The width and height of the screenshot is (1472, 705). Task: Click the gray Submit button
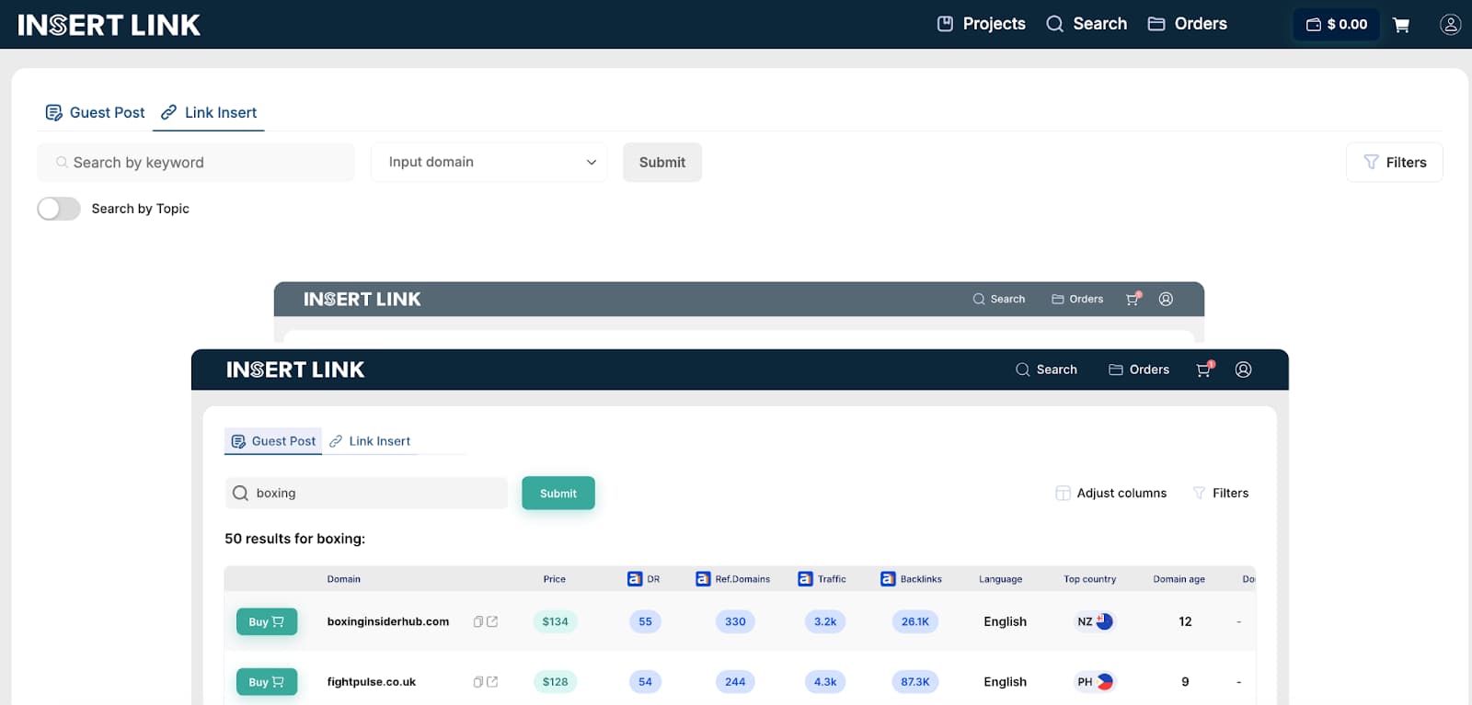point(662,163)
